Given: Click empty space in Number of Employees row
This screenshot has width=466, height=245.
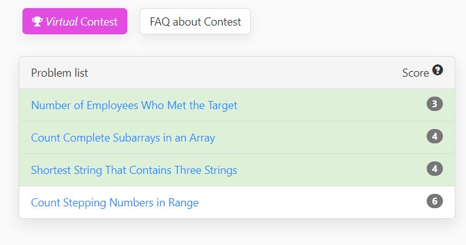Looking at the screenshot, I should [x=330, y=105].
